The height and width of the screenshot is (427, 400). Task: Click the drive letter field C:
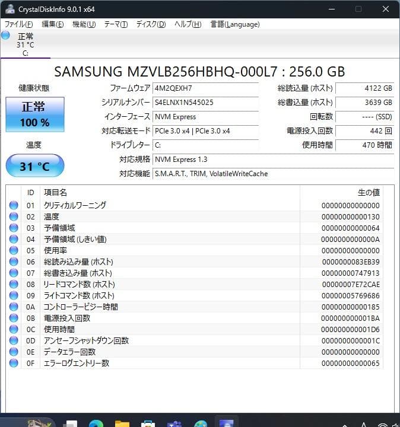point(205,145)
